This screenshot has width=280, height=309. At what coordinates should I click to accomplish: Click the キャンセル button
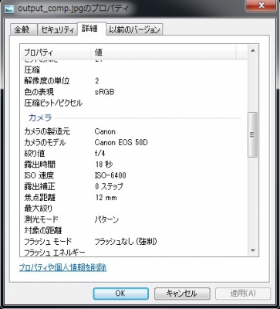182,294
